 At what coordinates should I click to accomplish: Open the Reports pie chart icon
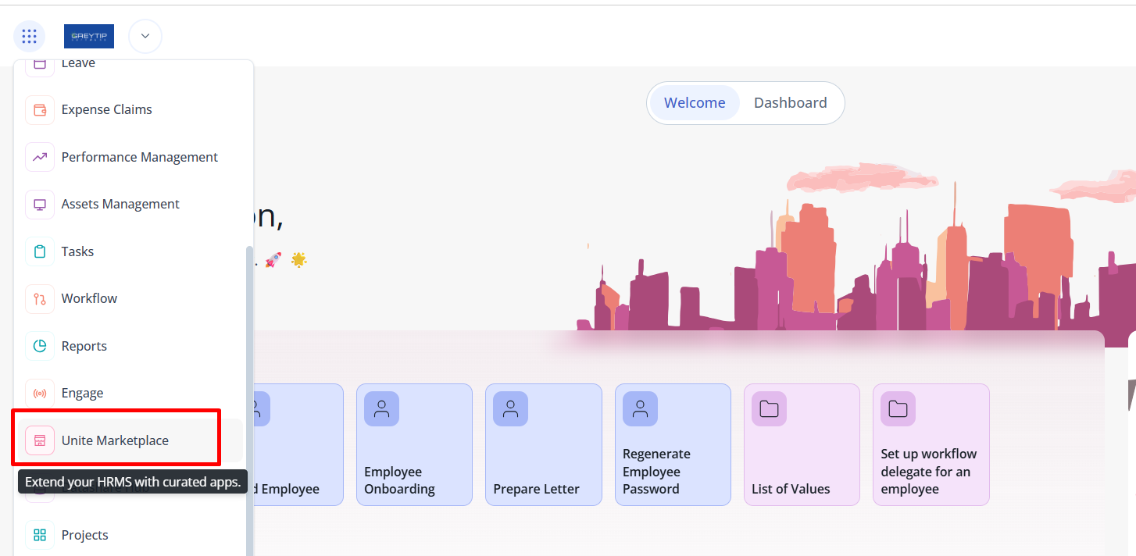[40, 346]
